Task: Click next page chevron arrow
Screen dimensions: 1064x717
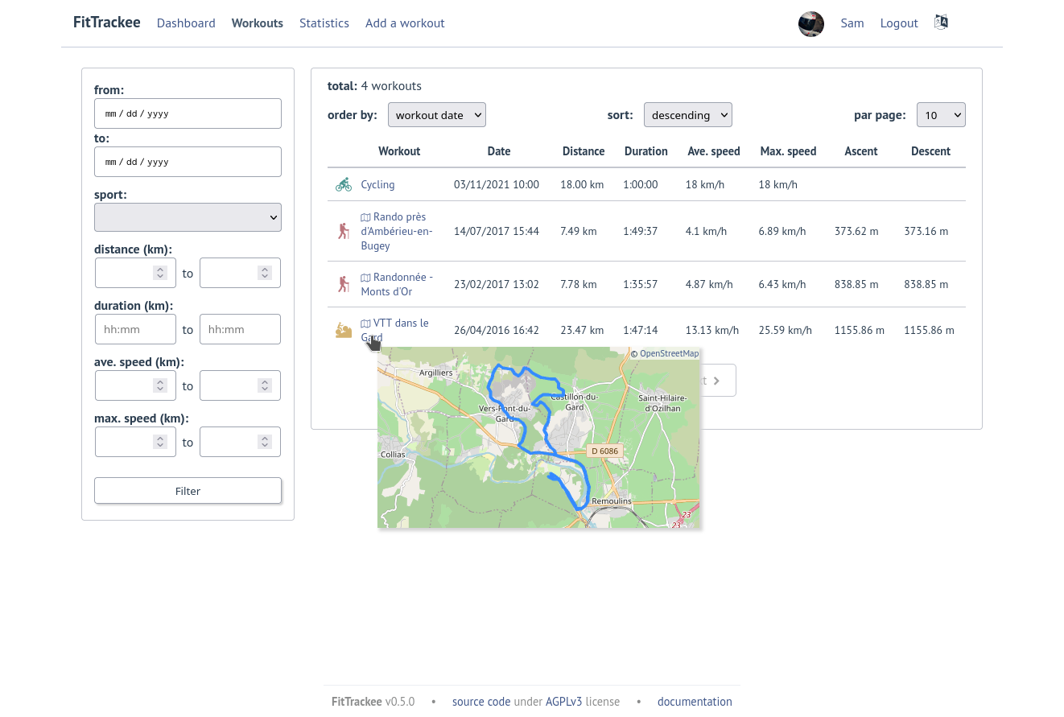Action: [716, 381]
